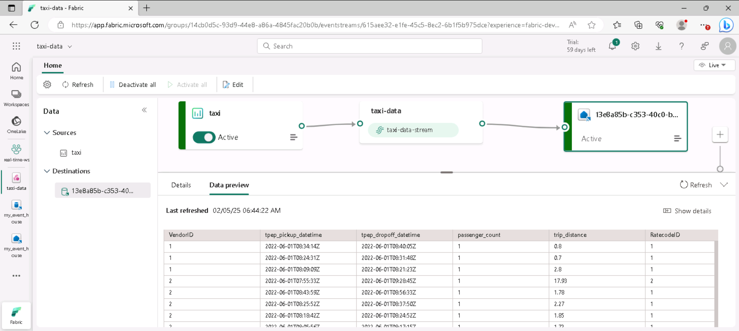Screen dimensions: 739x331
Task: Select the taxi source node card
Action: click(241, 125)
